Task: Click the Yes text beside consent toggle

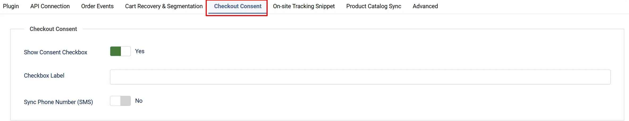Action: 140,51
